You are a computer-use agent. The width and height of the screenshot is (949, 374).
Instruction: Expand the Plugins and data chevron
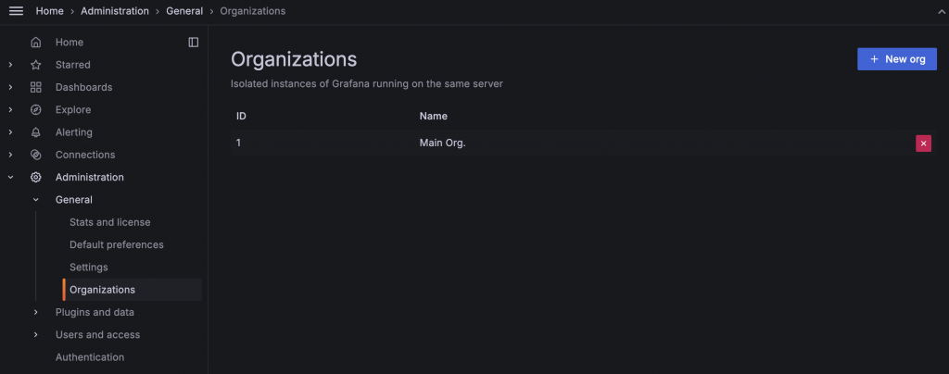[36, 312]
